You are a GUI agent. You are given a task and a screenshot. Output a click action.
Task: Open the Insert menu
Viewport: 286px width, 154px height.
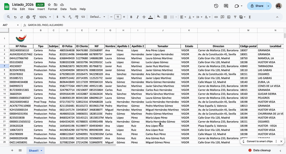pos(41,9)
